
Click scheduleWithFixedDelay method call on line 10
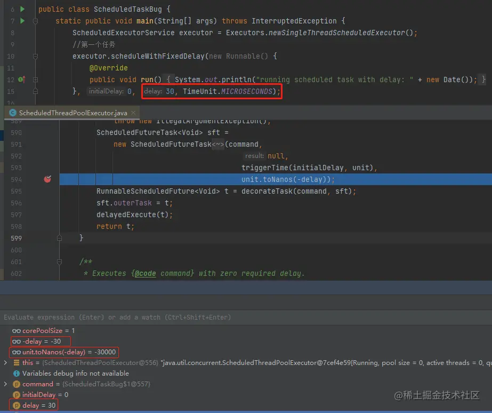[158, 56]
